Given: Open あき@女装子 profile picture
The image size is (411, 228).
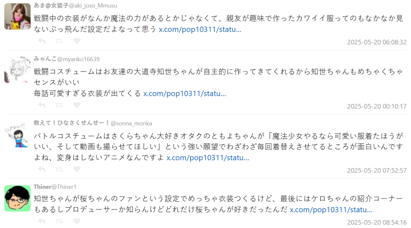Looking at the screenshot, I should [17, 16].
